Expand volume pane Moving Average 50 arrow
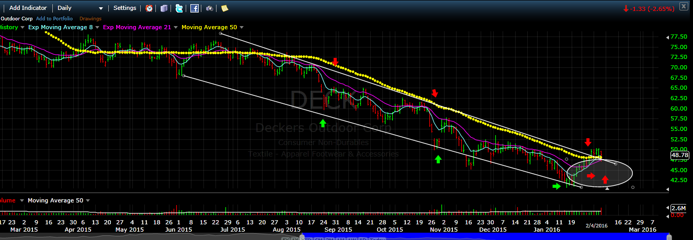Viewport: 693px width, 240px height. [88, 200]
